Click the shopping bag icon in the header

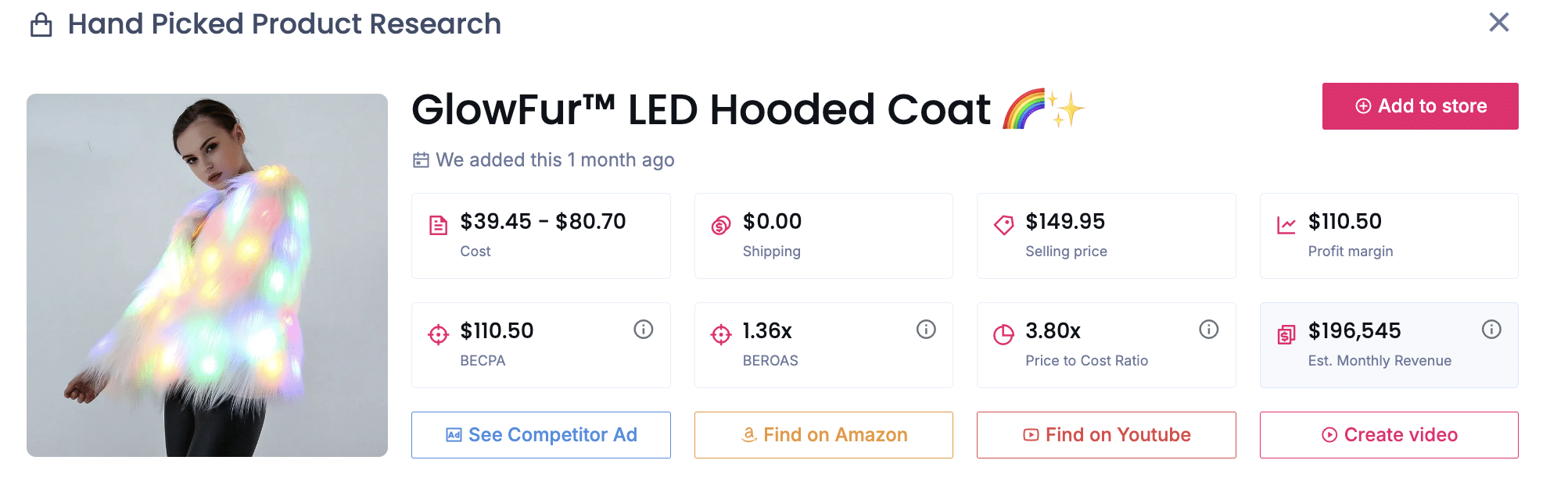(41, 23)
